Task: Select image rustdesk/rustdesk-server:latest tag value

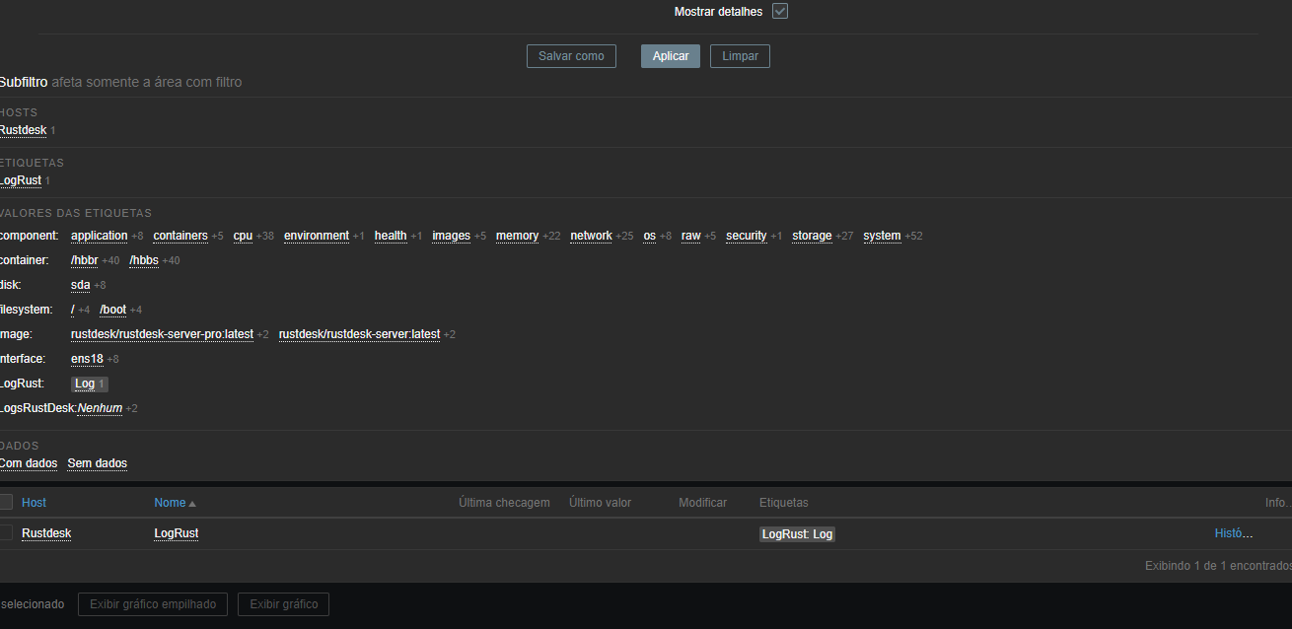Action: pyautogui.click(x=359, y=334)
